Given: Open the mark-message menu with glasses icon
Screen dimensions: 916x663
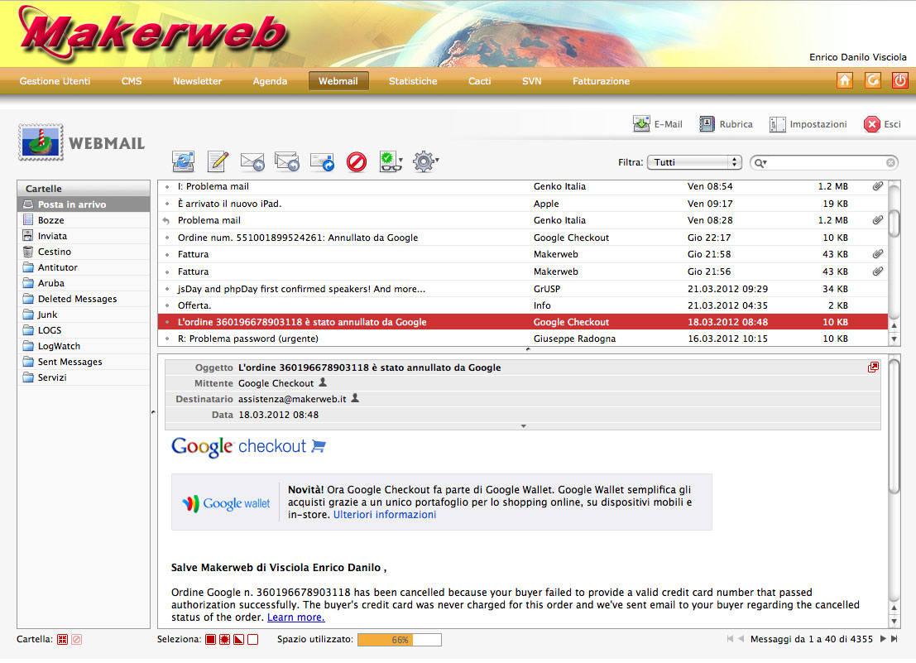Looking at the screenshot, I should [x=391, y=161].
